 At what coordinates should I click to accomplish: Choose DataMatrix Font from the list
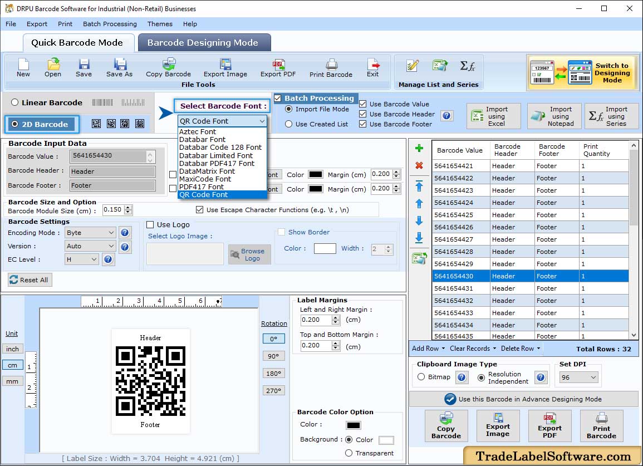[207, 171]
